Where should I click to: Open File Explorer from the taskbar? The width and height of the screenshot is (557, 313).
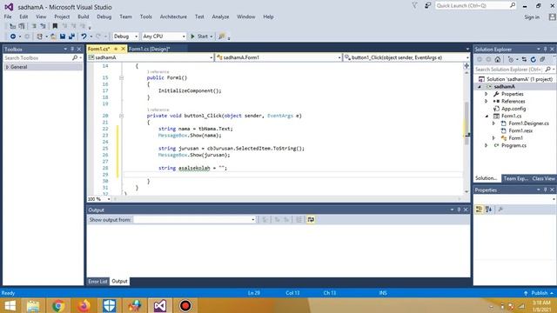33,305
